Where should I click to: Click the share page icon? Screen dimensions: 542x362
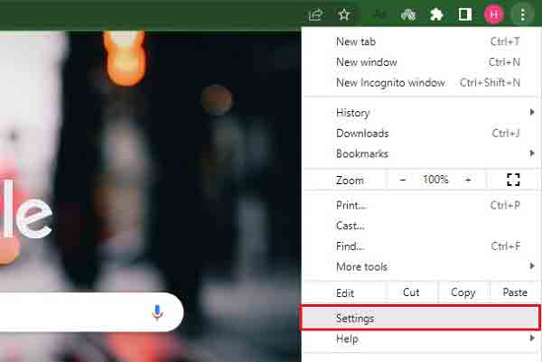click(x=315, y=14)
